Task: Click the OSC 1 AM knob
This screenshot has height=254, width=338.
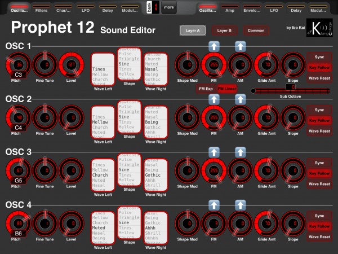Action: pyautogui.click(x=240, y=64)
